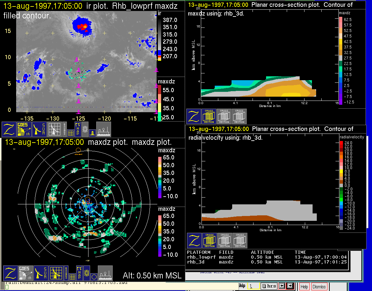Toggle GOES IR overlay in top IR plot

pyautogui.click(x=25, y=129)
